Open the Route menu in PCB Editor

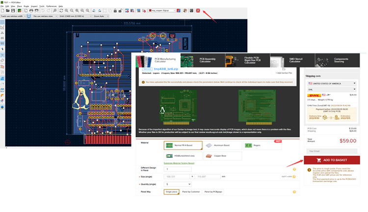[26, 6]
